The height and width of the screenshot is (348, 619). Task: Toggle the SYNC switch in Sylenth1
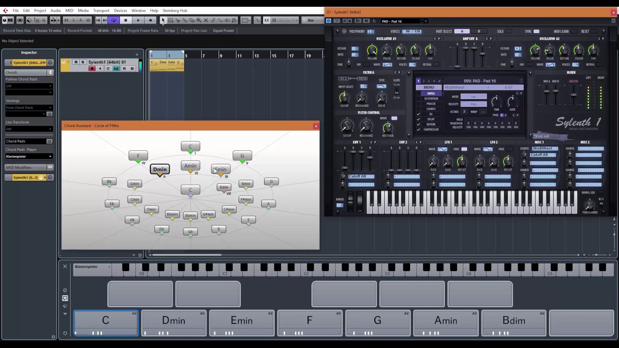click(536, 31)
